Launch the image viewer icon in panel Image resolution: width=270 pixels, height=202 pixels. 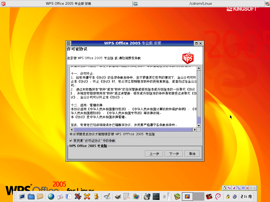tap(136, 196)
